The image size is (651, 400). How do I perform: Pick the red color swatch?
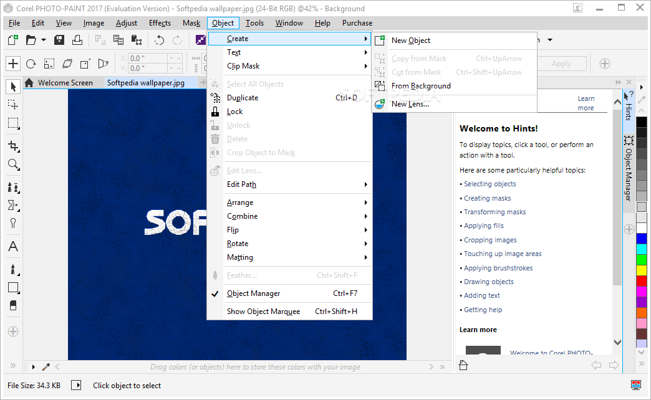click(x=642, y=281)
